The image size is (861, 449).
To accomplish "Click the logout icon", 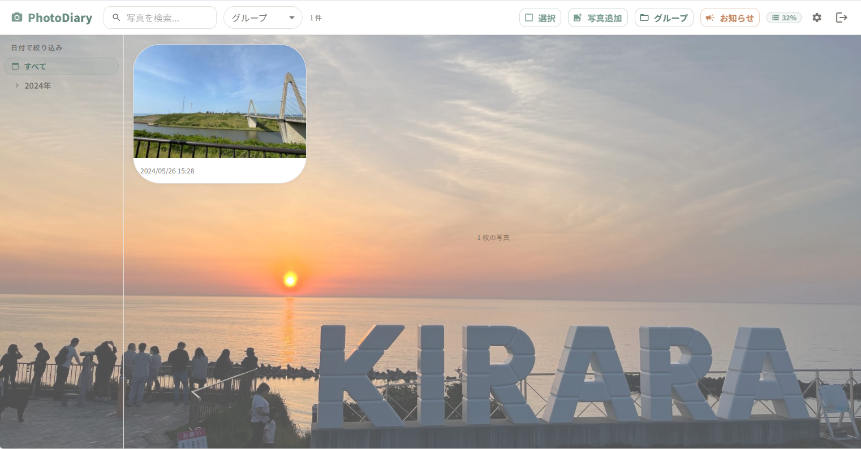I will 842,18.
